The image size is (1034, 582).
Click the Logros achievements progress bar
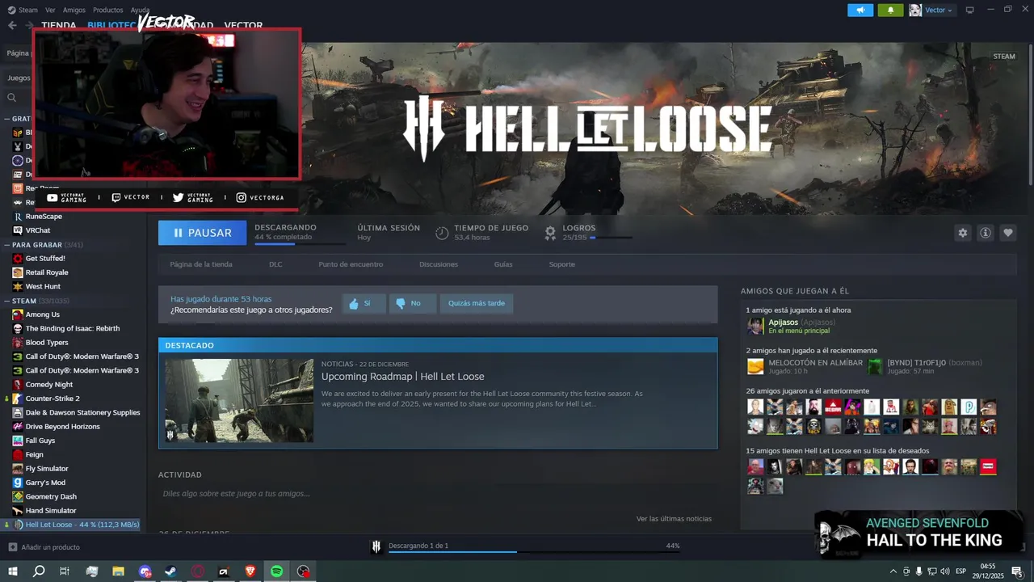[611, 238]
